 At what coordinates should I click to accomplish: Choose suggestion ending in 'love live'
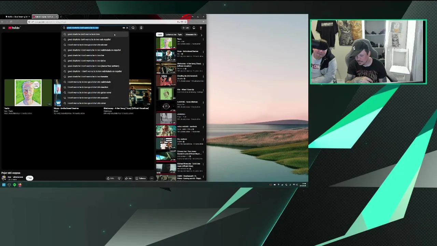tap(95, 55)
